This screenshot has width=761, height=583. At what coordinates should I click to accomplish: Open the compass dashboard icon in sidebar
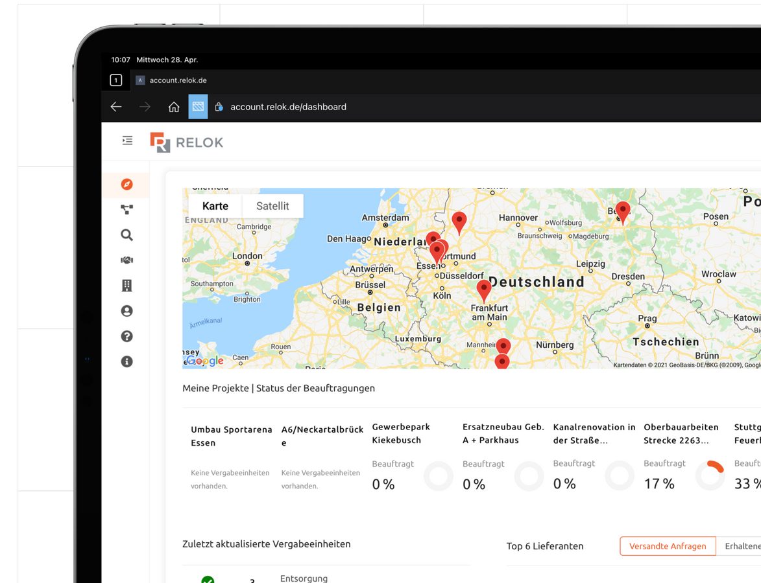(x=127, y=185)
